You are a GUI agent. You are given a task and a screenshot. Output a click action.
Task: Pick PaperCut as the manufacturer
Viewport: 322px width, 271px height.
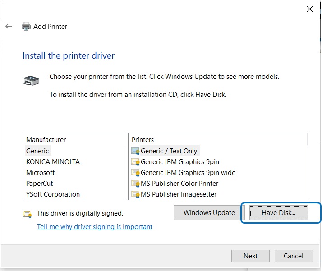pos(40,184)
